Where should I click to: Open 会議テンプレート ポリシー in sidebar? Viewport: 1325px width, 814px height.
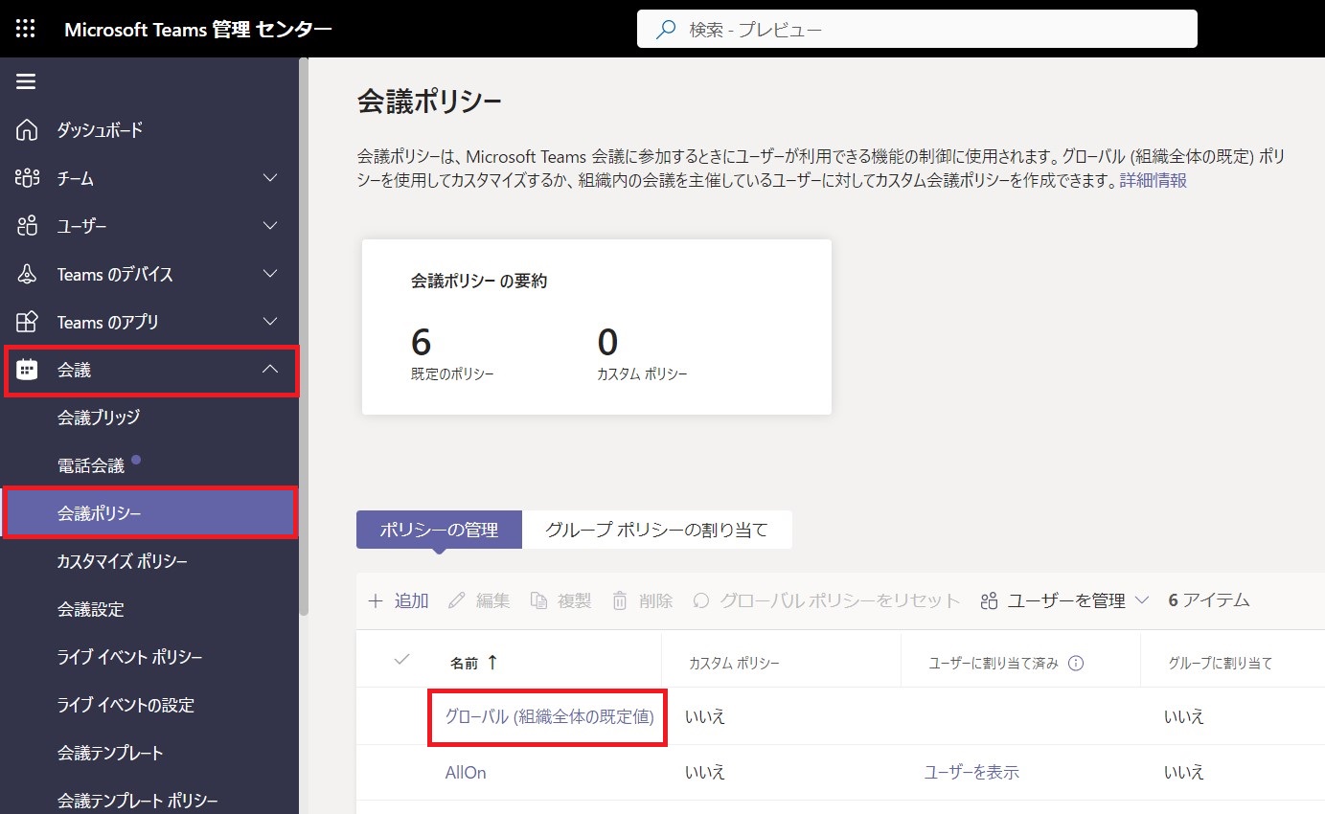click(x=138, y=801)
